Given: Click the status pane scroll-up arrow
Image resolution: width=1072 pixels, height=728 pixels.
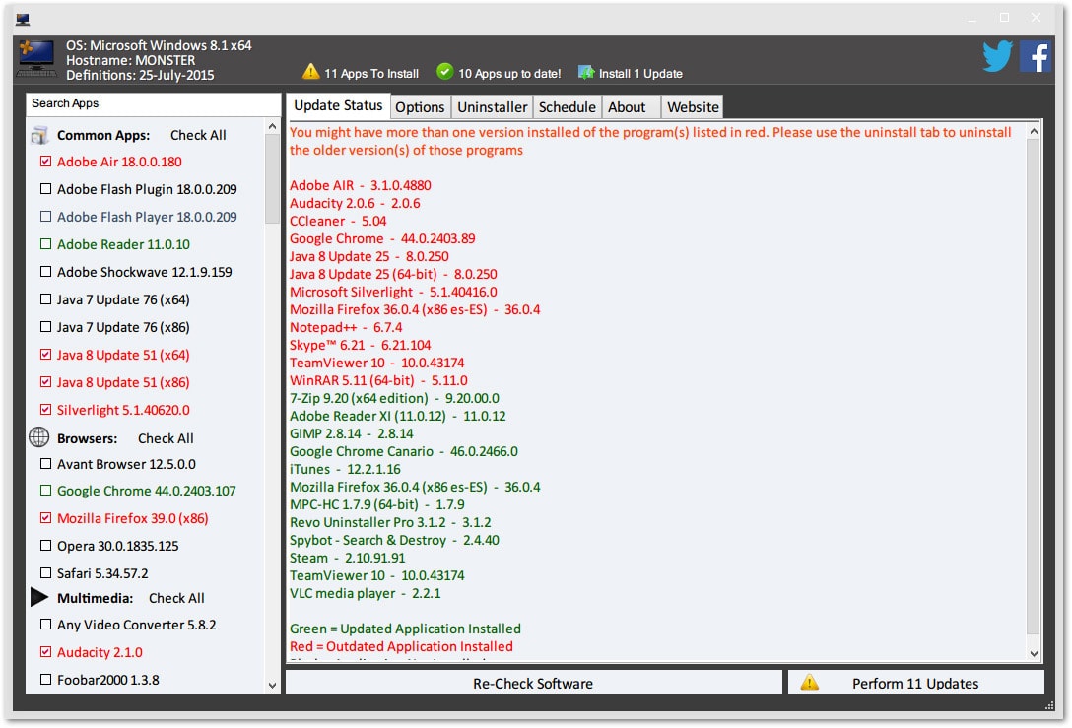Looking at the screenshot, I should [x=1034, y=131].
